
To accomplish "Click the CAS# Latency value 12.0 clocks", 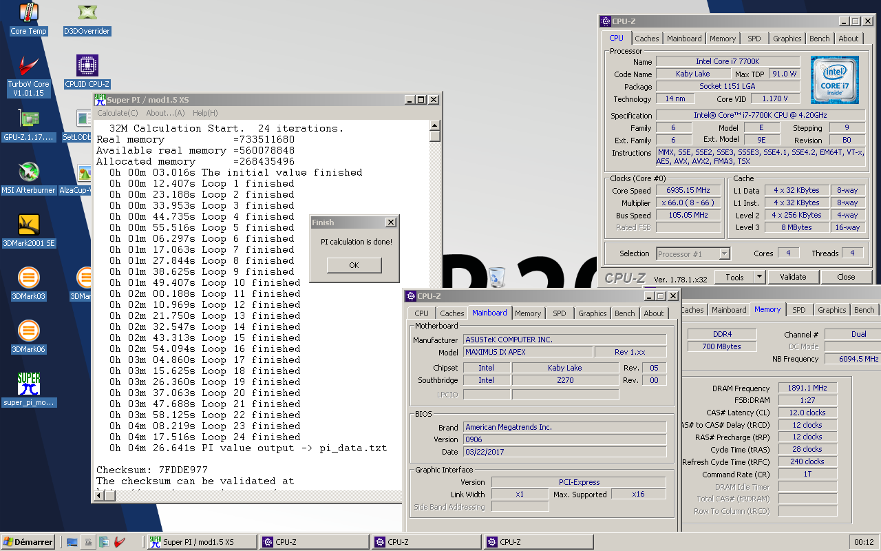I will pyautogui.click(x=807, y=413).
